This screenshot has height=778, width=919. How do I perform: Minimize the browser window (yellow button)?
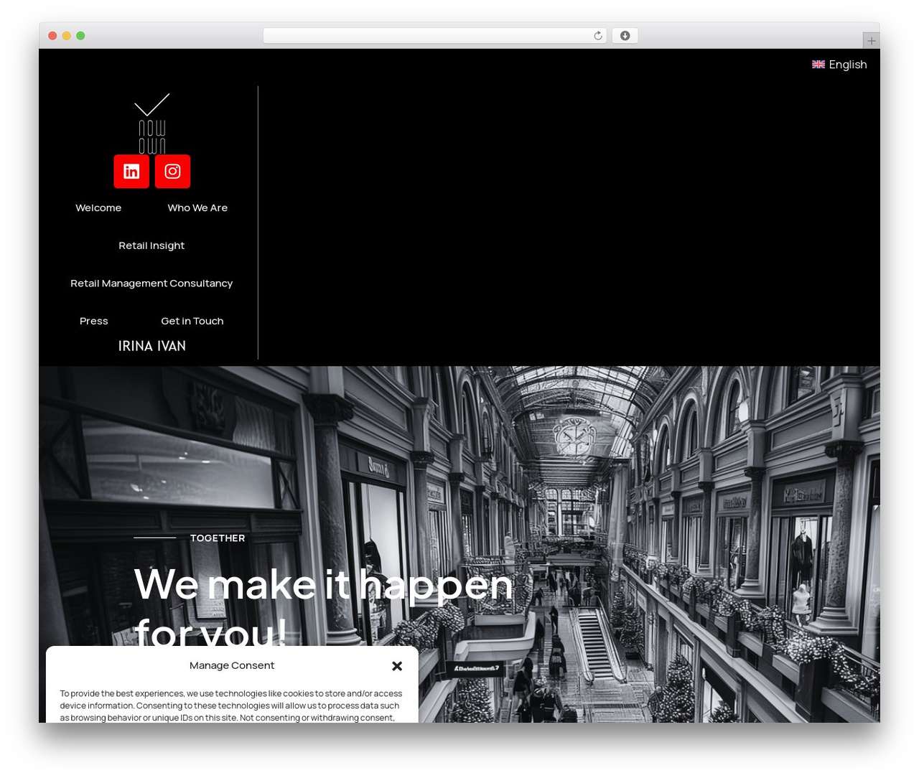point(66,36)
